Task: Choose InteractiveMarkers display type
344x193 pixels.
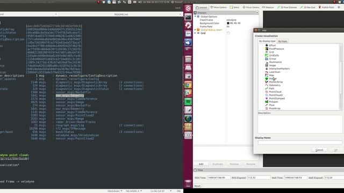Action: [x=277, y=69]
